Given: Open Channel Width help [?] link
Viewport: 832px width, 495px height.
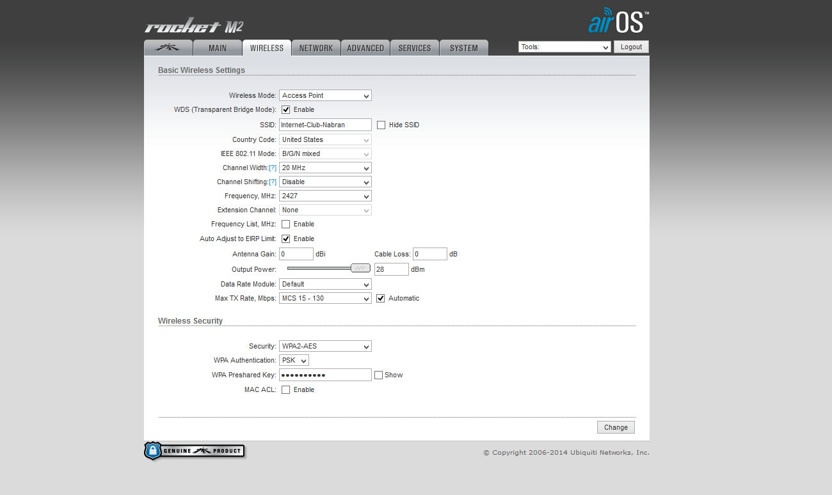Looking at the screenshot, I should pyautogui.click(x=273, y=168).
